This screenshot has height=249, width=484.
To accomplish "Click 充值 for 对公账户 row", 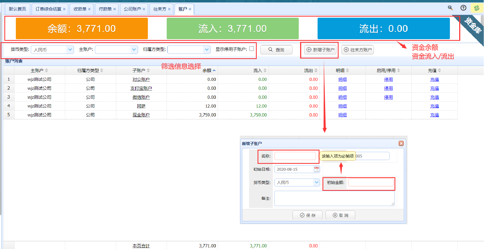I will coord(435,79).
